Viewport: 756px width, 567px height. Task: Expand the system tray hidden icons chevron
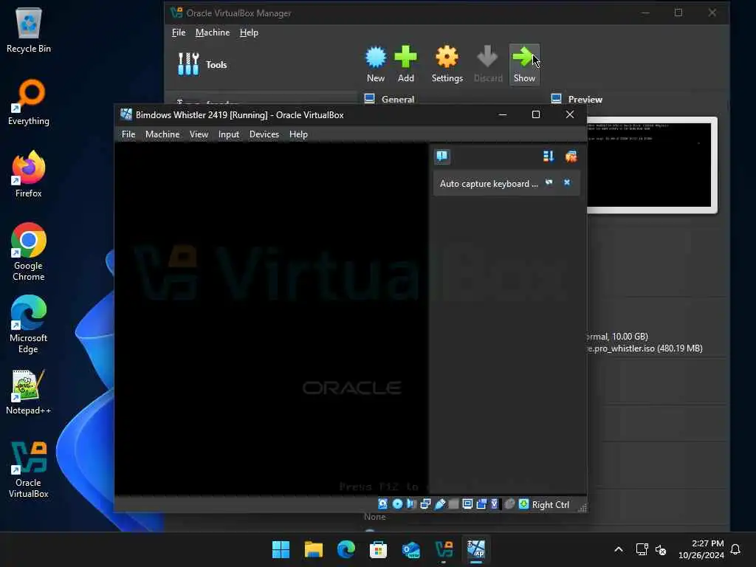coord(619,549)
